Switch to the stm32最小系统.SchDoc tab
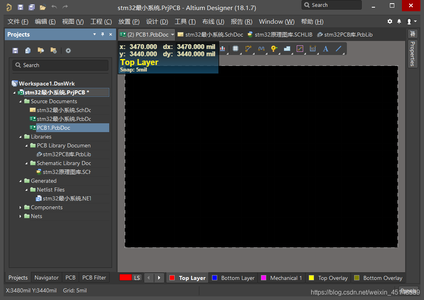The image size is (424, 300). (x=210, y=35)
